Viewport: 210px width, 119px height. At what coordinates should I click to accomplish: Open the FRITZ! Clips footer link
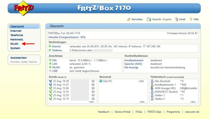[x=154, y=112]
